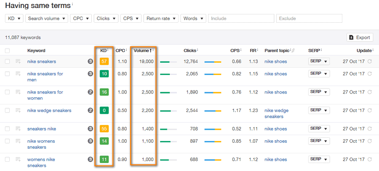Open nike wedge sneakers parent topic link
379x171 pixels.
pos(277,113)
